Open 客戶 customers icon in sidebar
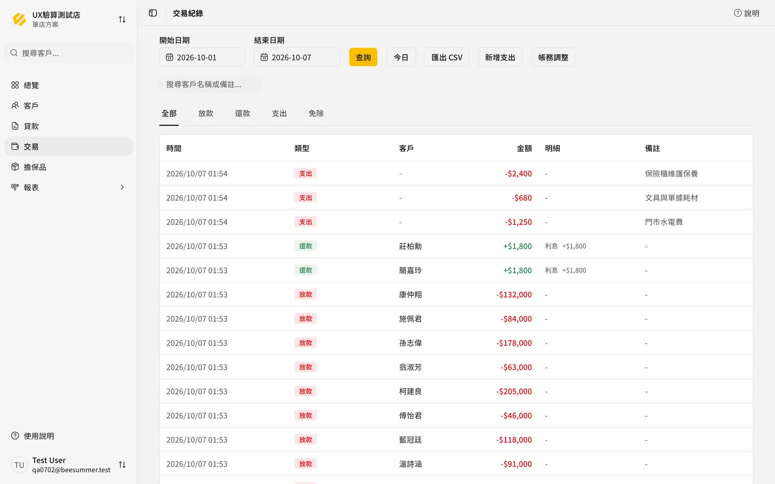Screen dimensions: 775x484 coord(15,106)
